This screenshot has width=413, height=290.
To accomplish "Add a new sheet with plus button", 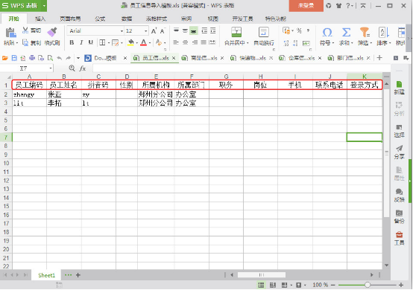I will point(78,275).
